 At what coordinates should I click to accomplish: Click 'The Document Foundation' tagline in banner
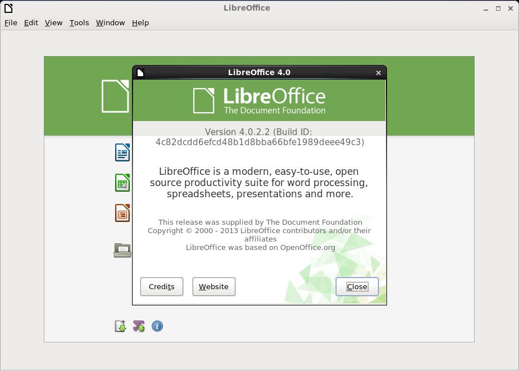[x=275, y=110]
